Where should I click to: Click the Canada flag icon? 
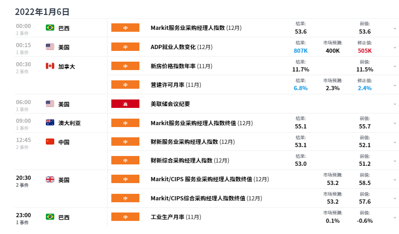coord(50,66)
